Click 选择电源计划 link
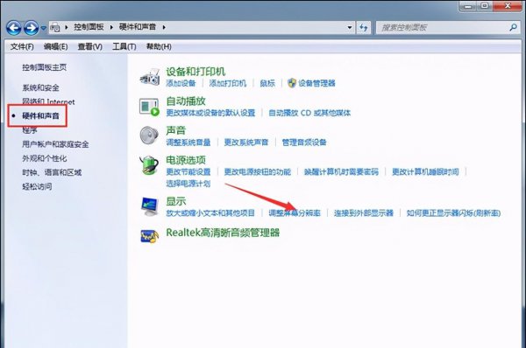 pos(188,184)
